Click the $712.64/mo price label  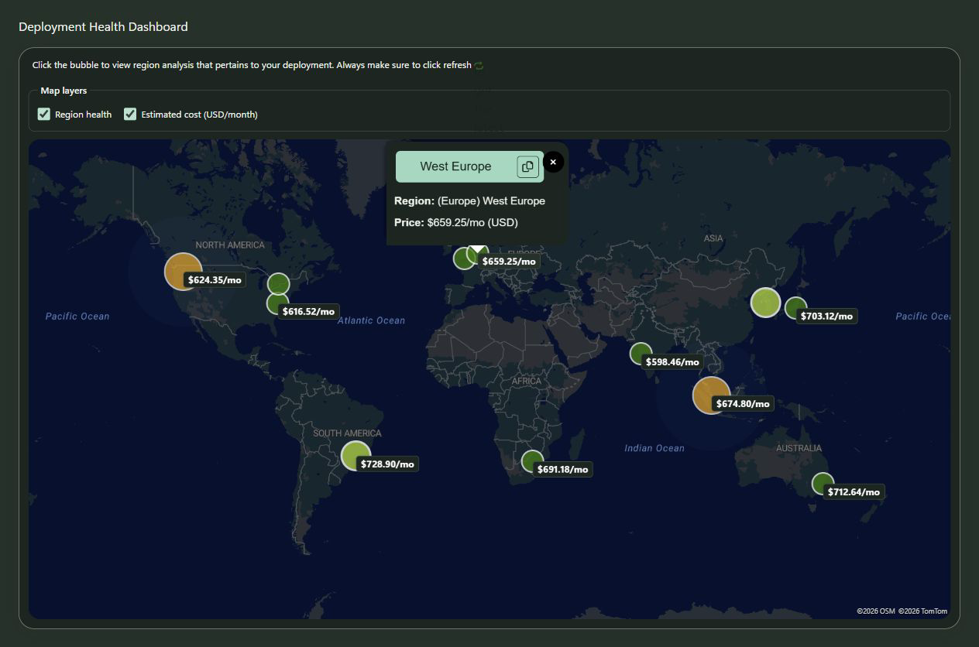(854, 492)
